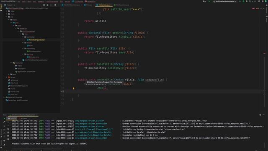The height and width of the screenshot is (151, 268).
Task: Select pom.xml in the project tree
Action: pyautogui.click(x=13, y=94)
